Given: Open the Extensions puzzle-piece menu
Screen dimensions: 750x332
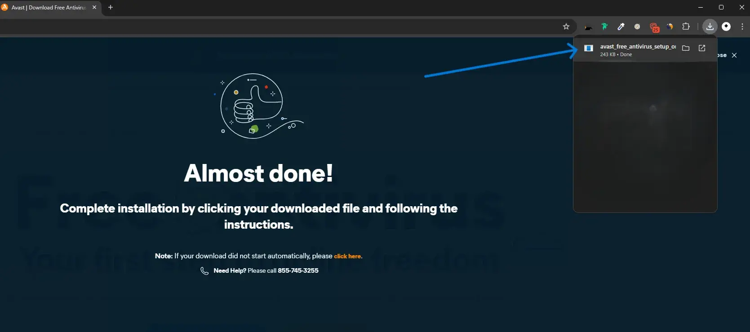Looking at the screenshot, I should [686, 27].
